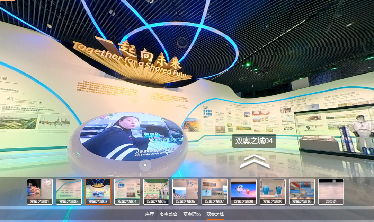Click the round dot hotspot on the video display
This screenshot has width=374, height=222.
(145, 165)
